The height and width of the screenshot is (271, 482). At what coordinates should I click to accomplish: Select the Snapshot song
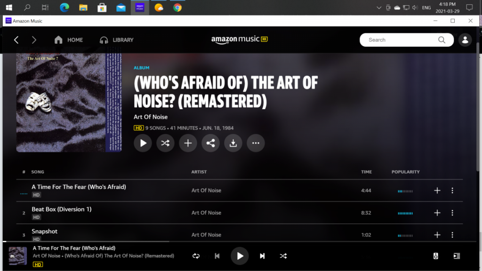click(x=45, y=231)
